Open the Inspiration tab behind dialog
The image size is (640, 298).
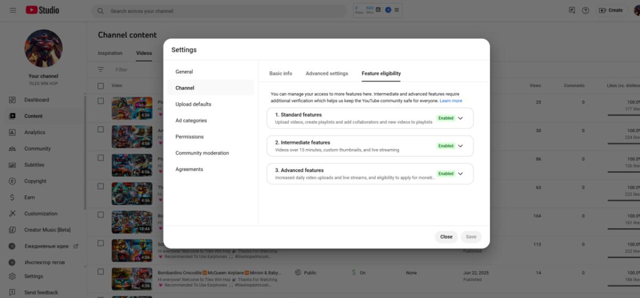click(110, 53)
